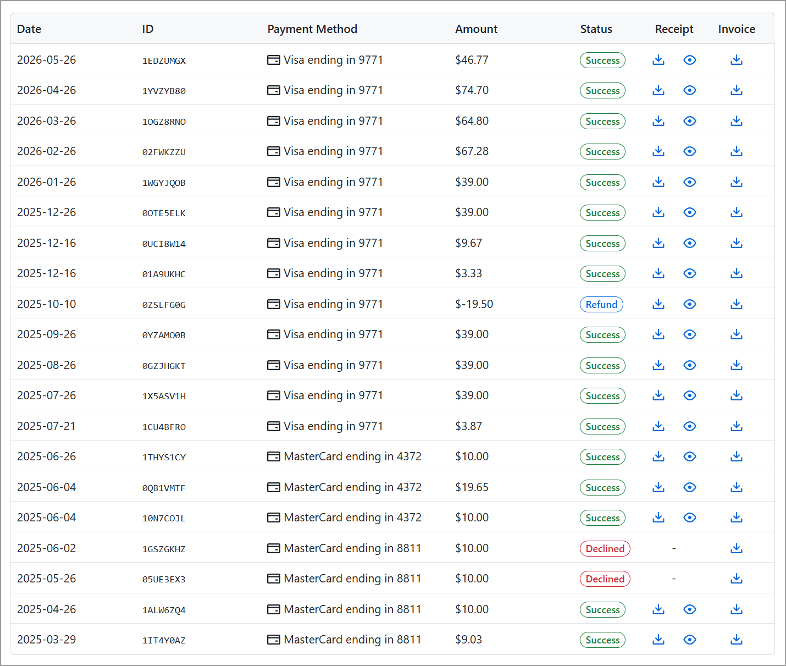This screenshot has width=786, height=666.
Task: View receipt for the 2025-09-26 payment
Action: click(690, 334)
